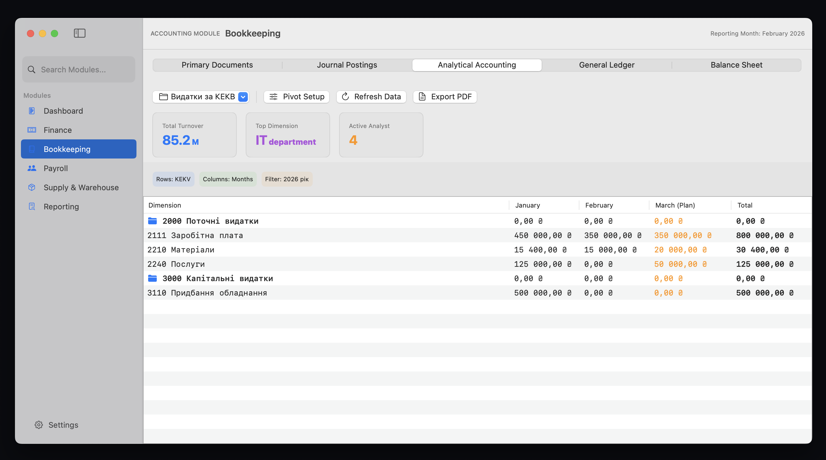Viewport: 826px width, 460px height.
Task: Click the Settings gear icon
Action: (39, 425)
